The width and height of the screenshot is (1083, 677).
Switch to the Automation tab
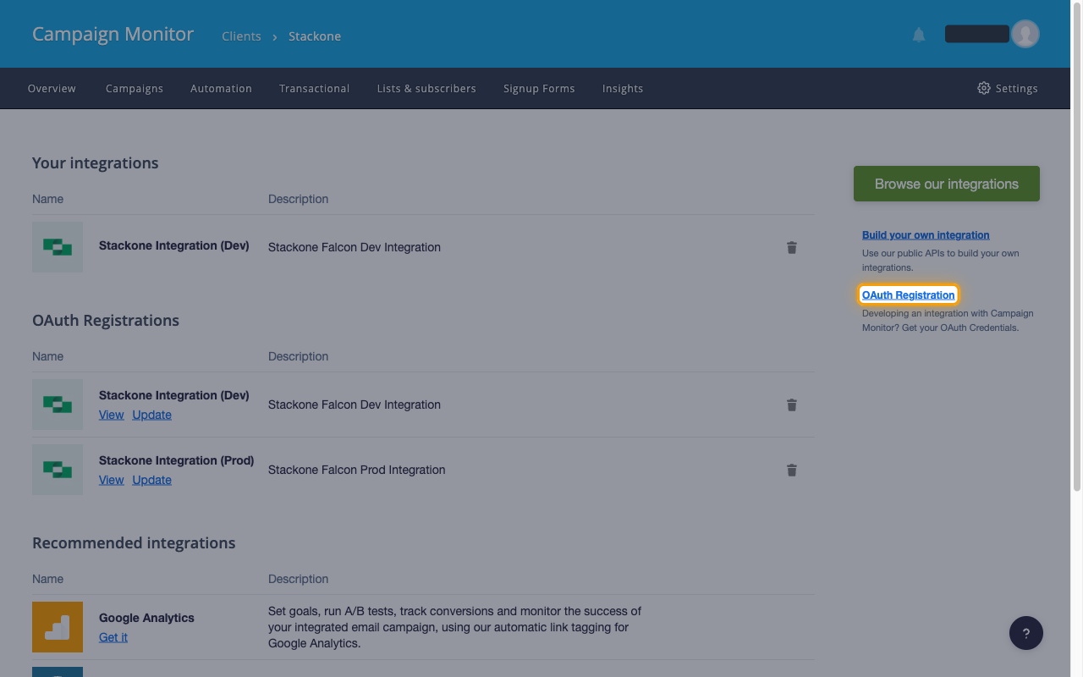pos(221,88)
